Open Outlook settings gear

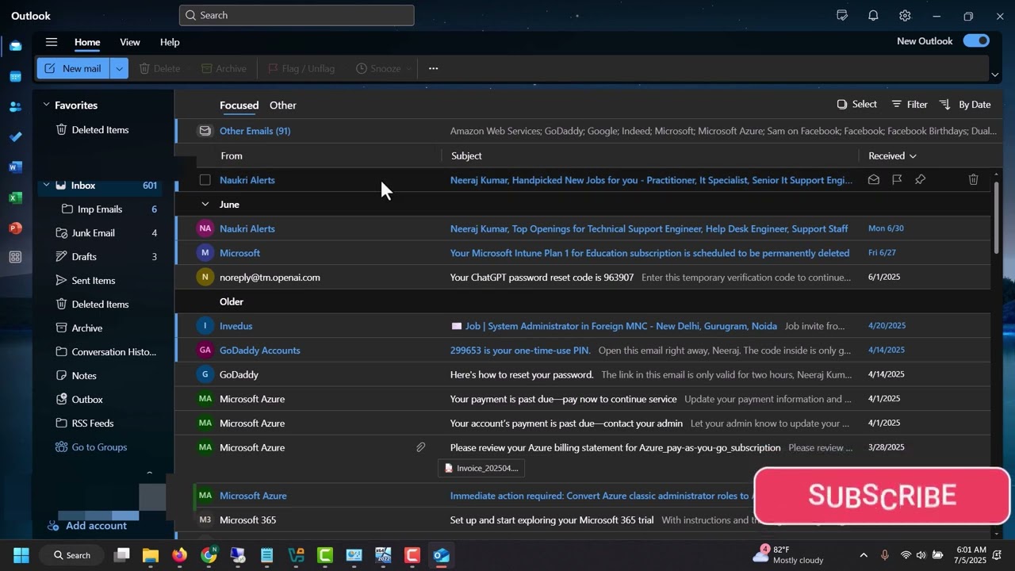click(905, 15)
